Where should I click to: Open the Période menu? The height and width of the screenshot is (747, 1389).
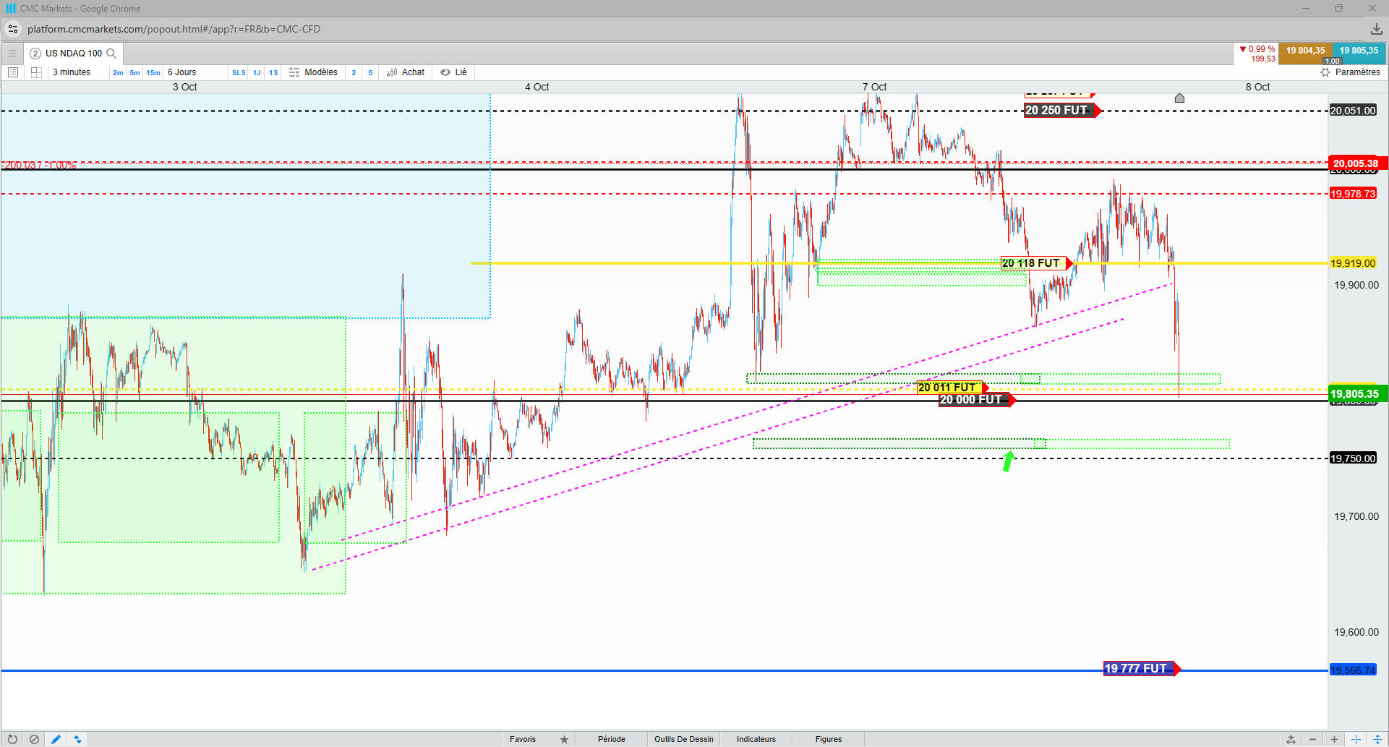click(612, 739)
